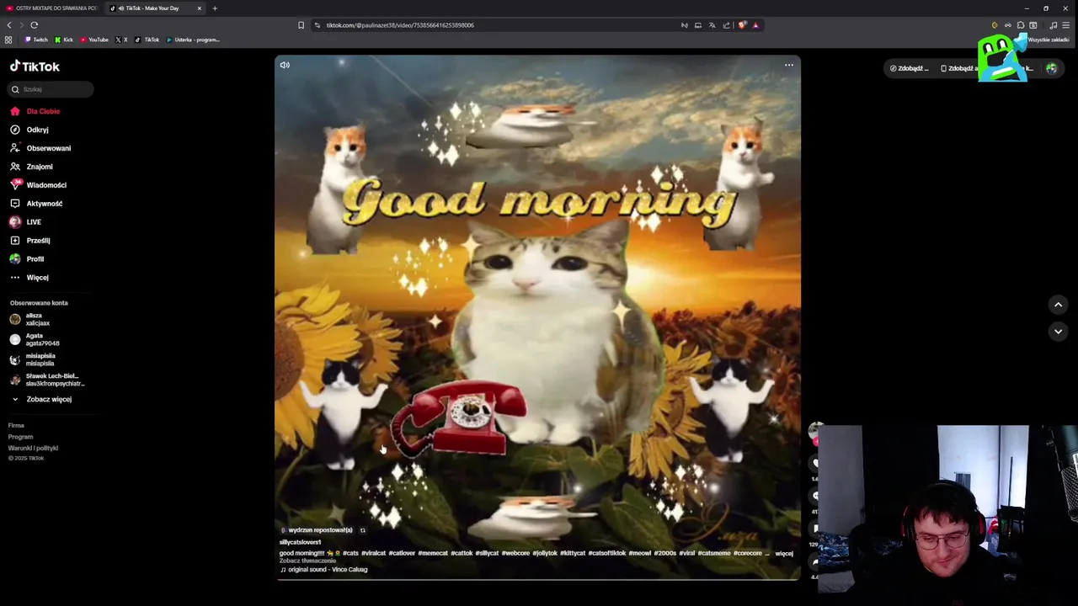Open followed account misiapisiia
The height and width of the screenshot is (606, 1078).
[33, 359]
